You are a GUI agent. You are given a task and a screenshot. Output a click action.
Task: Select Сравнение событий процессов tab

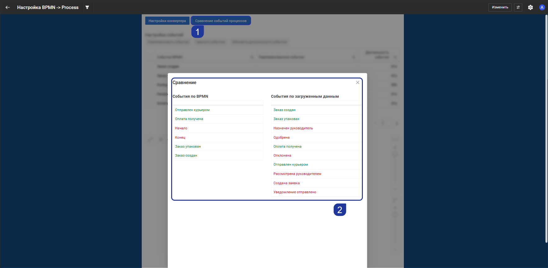221,21
